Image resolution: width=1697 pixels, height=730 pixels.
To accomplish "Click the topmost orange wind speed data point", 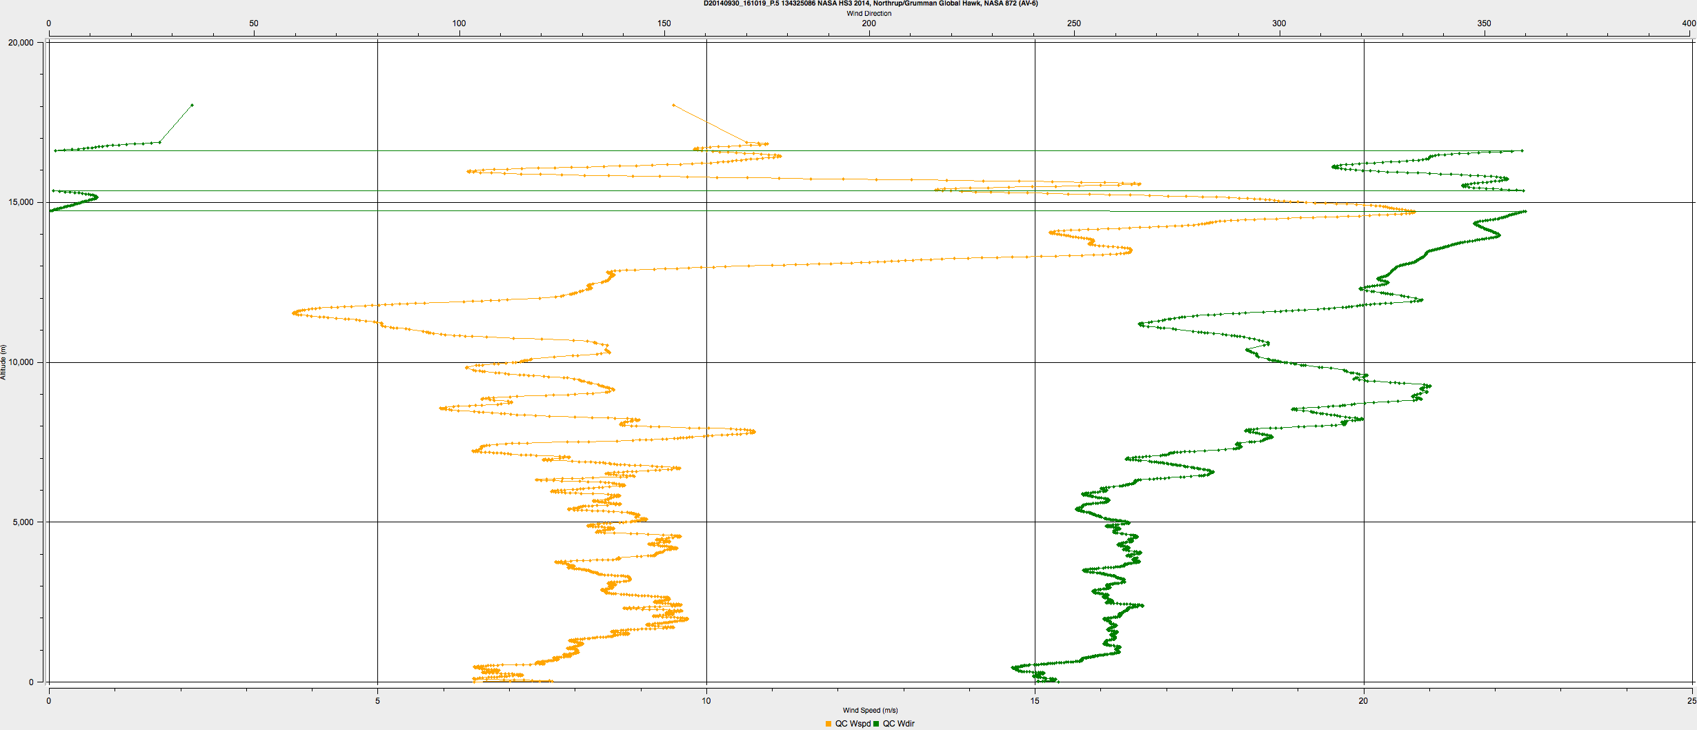I will [x=673, y=105].
